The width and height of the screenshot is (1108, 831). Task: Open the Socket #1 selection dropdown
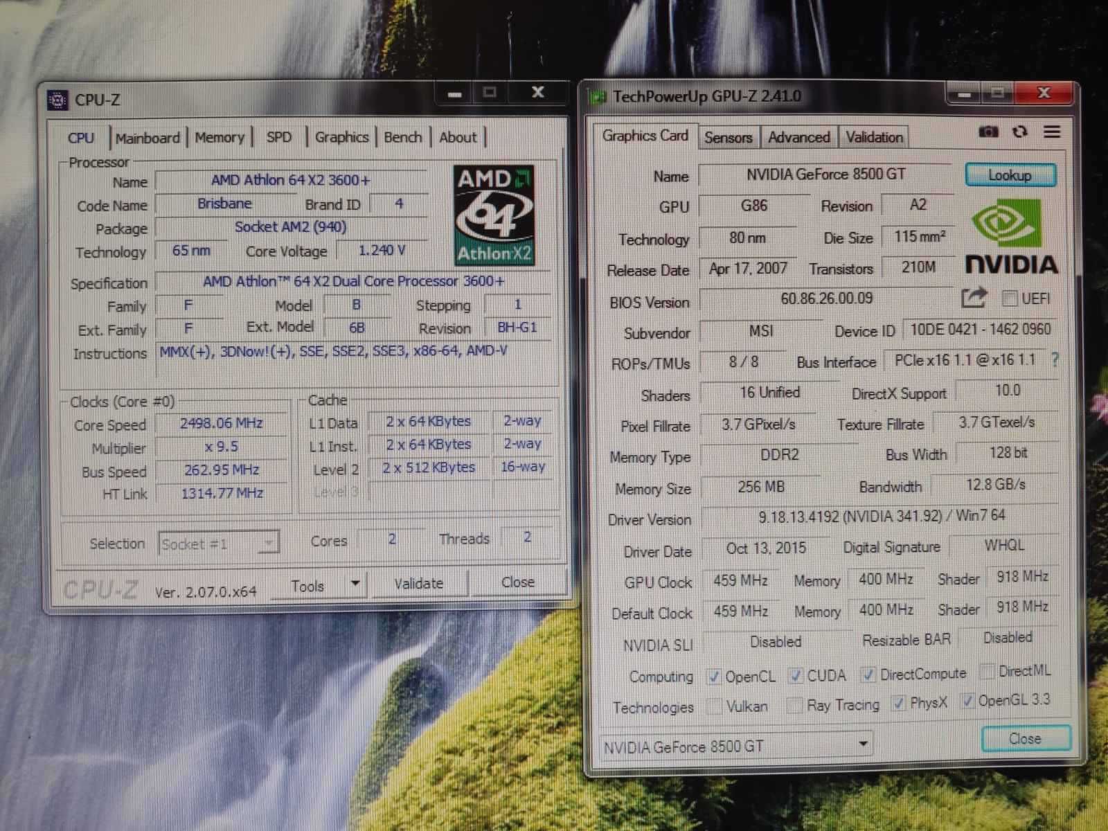click(219, 544)
